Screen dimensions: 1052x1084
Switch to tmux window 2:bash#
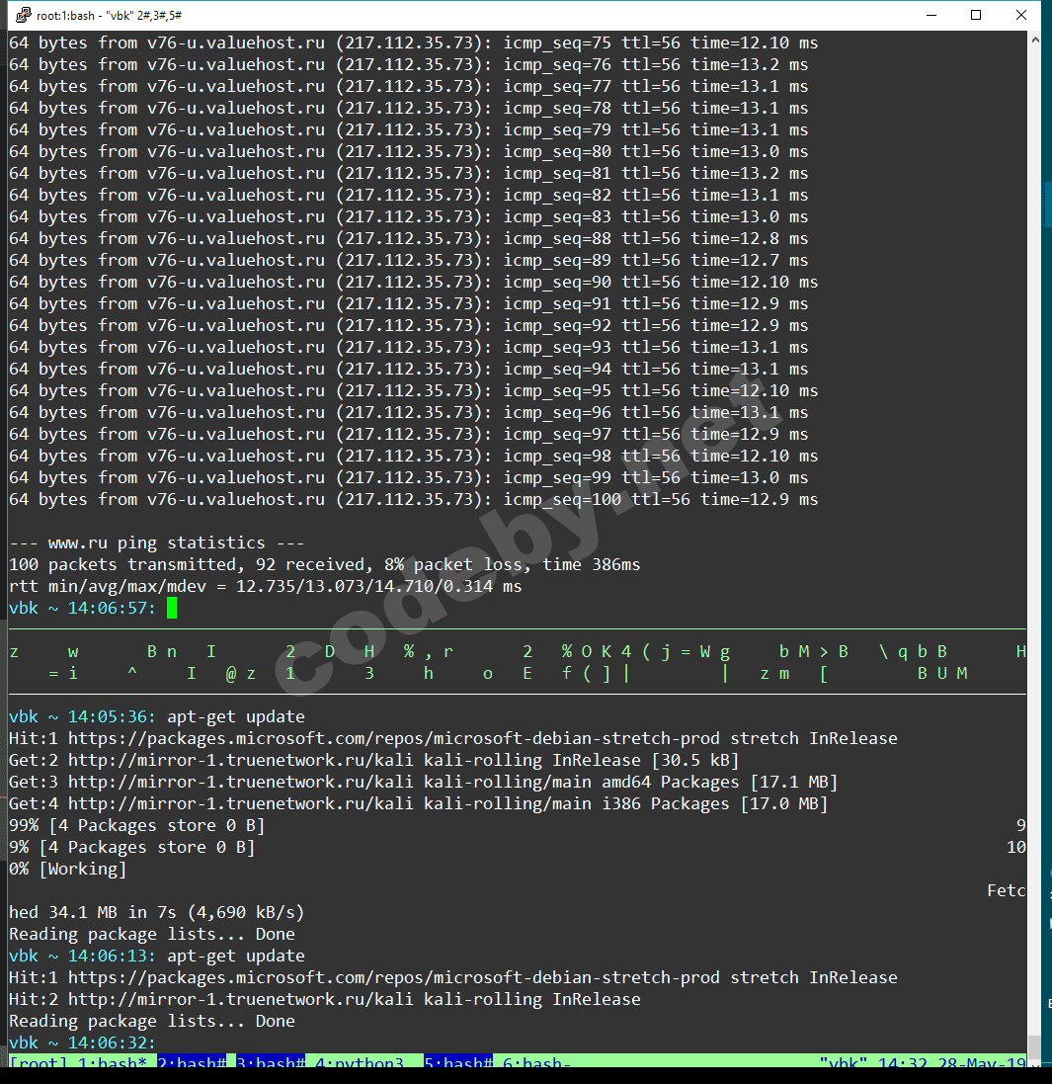point(192,1062)
